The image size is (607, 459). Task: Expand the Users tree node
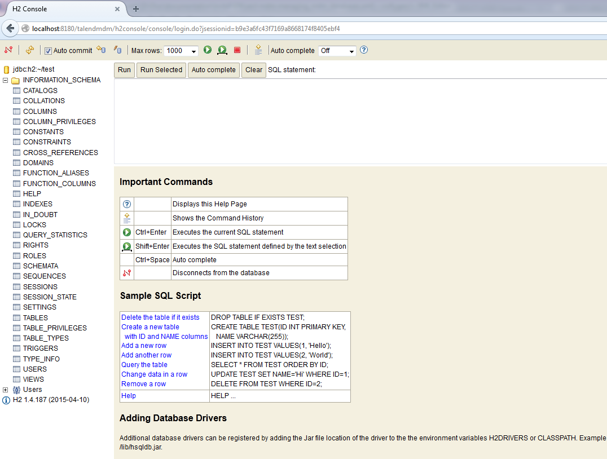[x=6, y=390]
